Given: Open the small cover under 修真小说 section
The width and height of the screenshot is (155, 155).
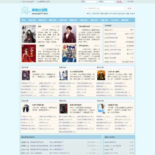Looking at the screenshot, I should pyautogui.click(x=63, y=75).
